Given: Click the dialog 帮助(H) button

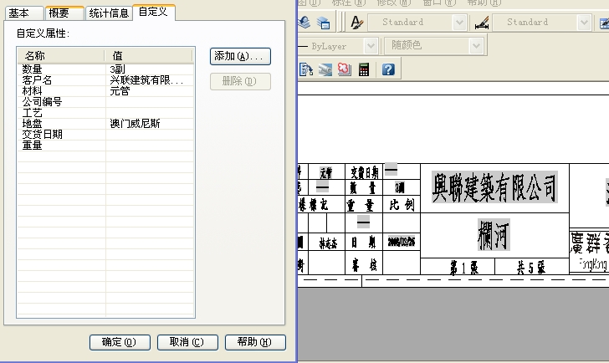Looking at the screenshot, I should (255, 342).
